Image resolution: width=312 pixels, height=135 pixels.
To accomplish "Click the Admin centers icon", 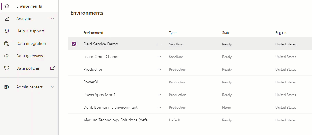I will click(7, 87).
